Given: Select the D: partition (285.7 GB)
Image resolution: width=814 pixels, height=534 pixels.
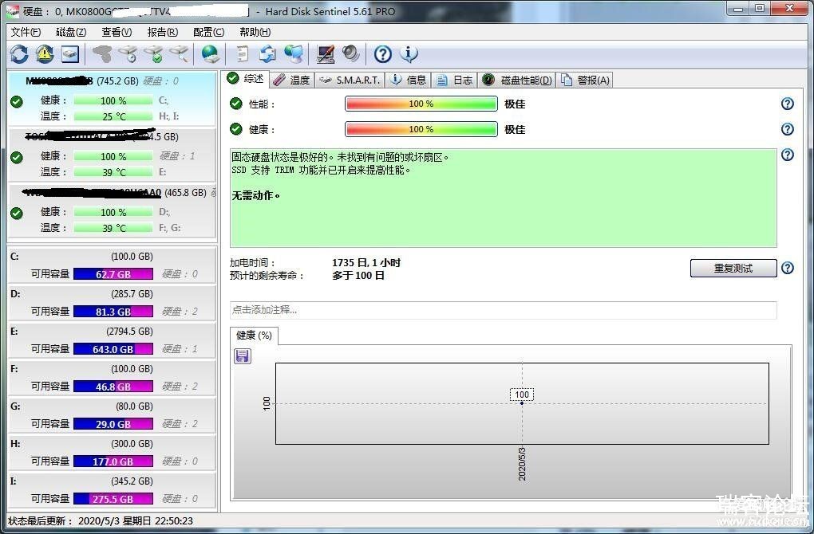Looking at the screenshot, I should (x=112, y=302).
